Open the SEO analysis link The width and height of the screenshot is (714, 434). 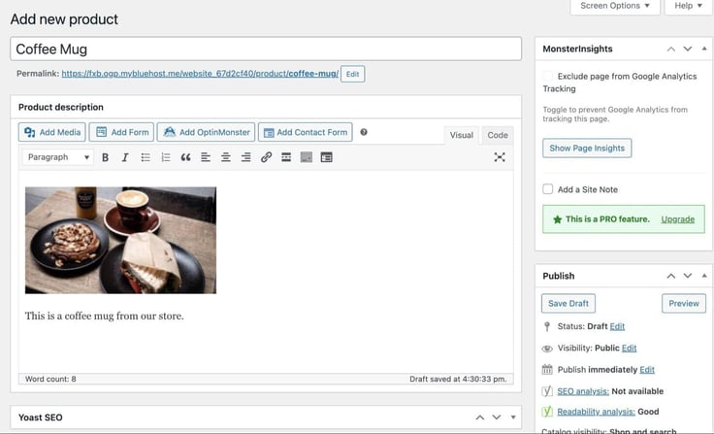[x=583, y=391]
